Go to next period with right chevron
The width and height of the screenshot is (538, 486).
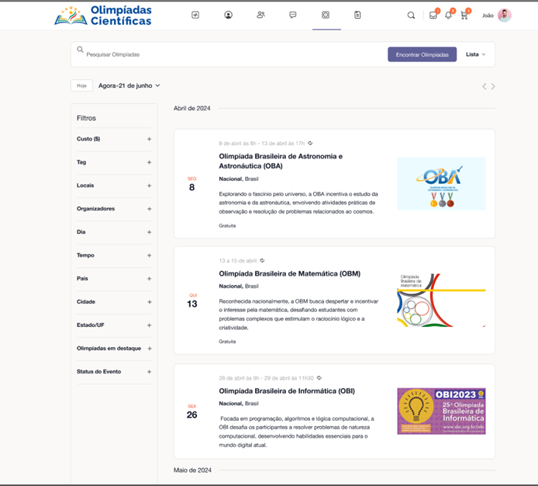(x=493, y=86)
